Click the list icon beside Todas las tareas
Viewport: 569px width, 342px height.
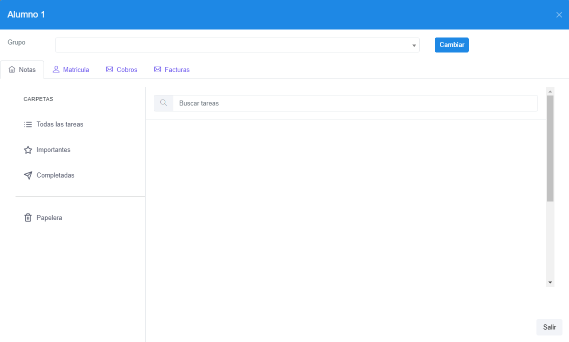pos(28,124)
